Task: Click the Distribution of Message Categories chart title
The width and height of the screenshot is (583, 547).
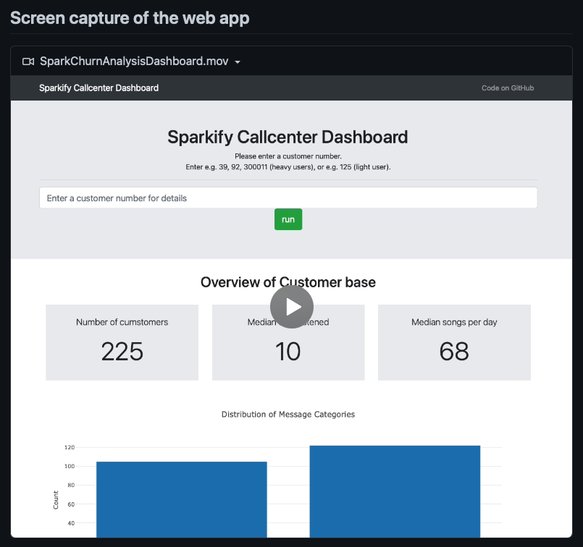Action: (288, 415)
